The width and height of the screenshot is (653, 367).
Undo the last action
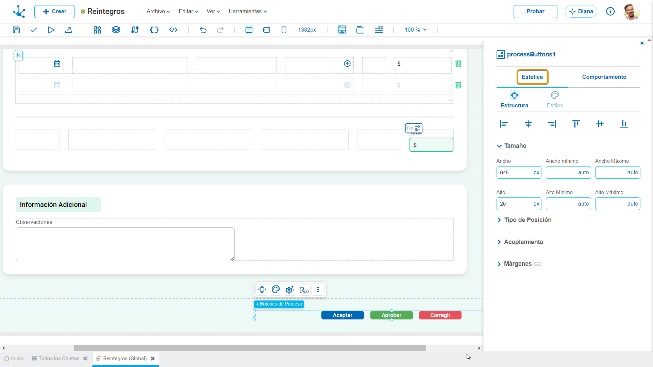[203, 30]
